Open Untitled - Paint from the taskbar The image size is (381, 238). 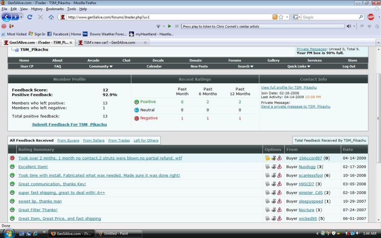115,234
